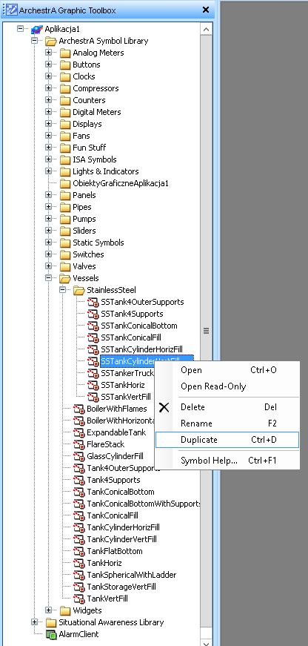
Task: Select TankConicalBottomWithSupports symbol label
Action: [x=143, y=504]
